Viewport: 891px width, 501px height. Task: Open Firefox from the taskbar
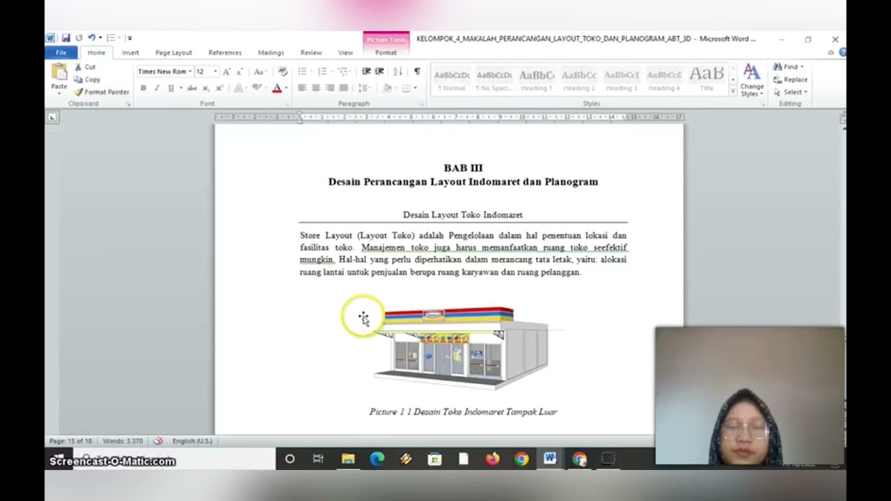[493, 459]
